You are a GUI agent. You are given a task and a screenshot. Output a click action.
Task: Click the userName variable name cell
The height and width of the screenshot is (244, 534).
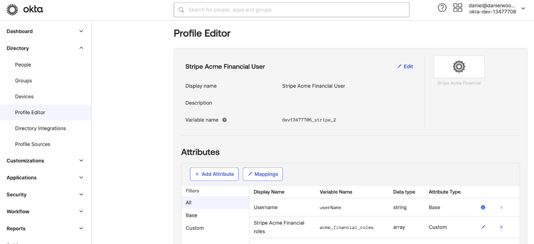pos(330,208)
